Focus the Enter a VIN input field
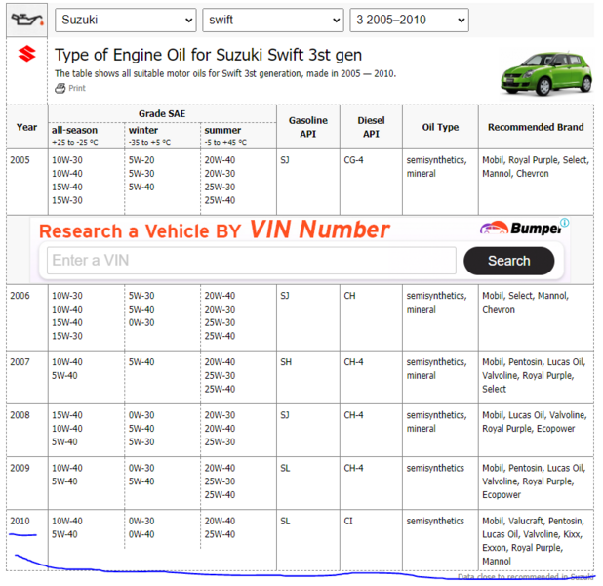Screen dimensions: 603x586 pyautogui.click(x=252, y=261)
